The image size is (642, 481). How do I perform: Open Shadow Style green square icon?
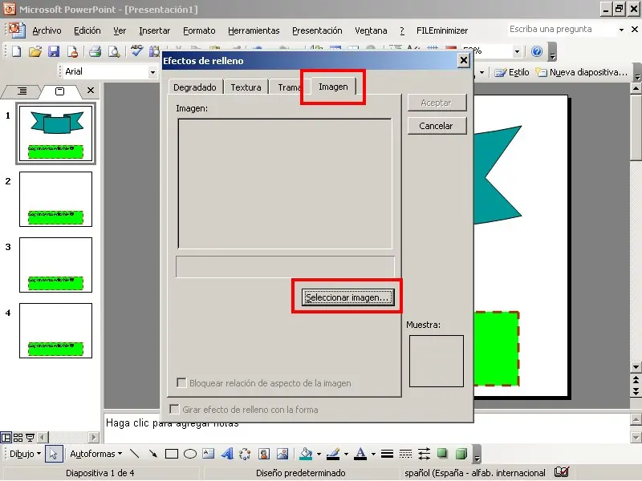tap(442, 453)
